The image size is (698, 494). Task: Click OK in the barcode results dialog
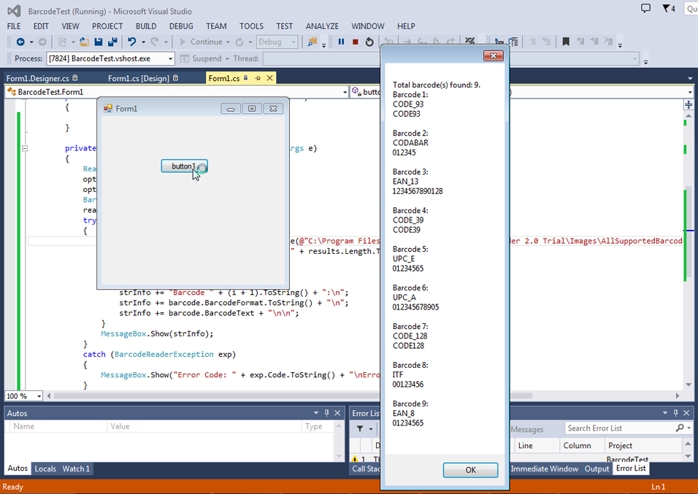click(470, 470)
